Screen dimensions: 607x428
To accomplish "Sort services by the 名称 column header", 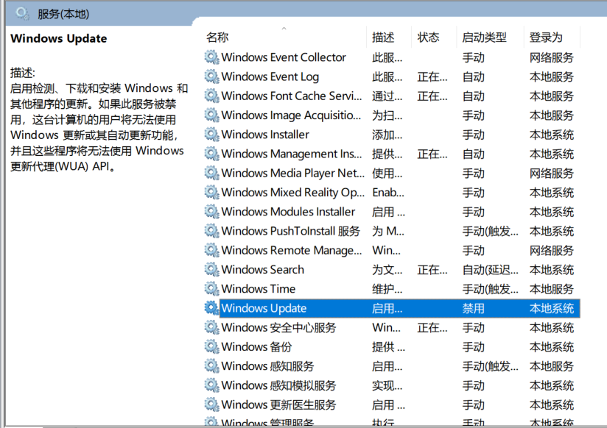I will (217, 38).
